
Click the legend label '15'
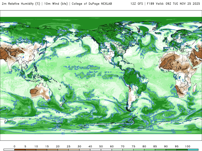coord(47,146)
